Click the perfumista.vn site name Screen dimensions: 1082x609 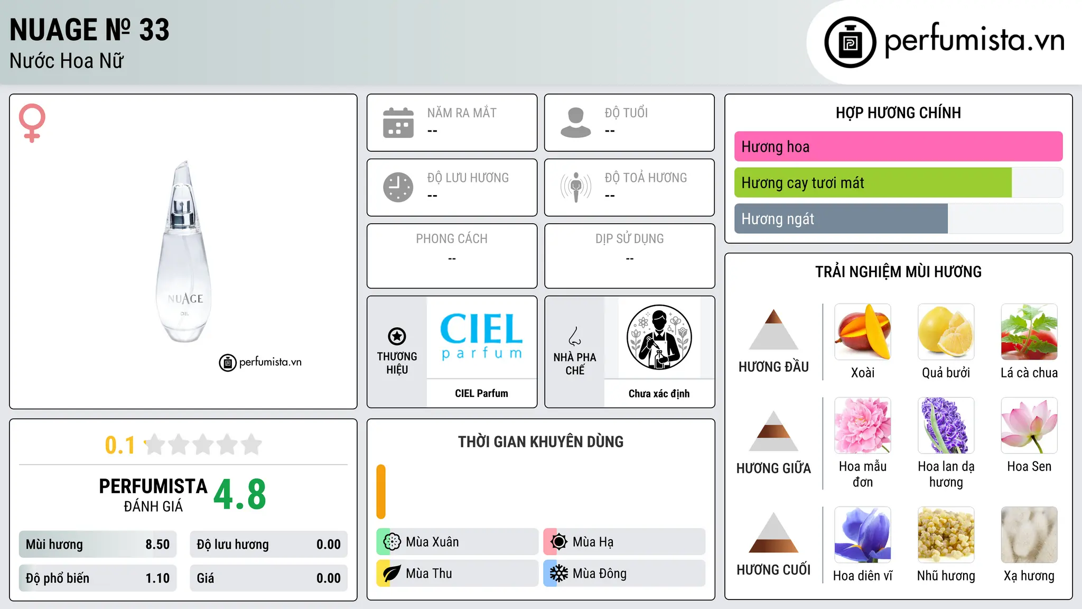pos(974,40)
